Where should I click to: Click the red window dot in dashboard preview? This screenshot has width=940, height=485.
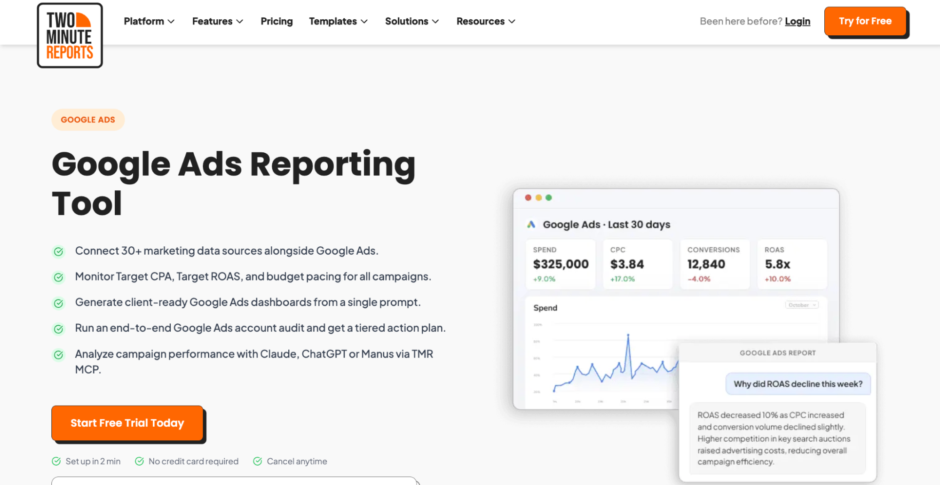[528, 198]
